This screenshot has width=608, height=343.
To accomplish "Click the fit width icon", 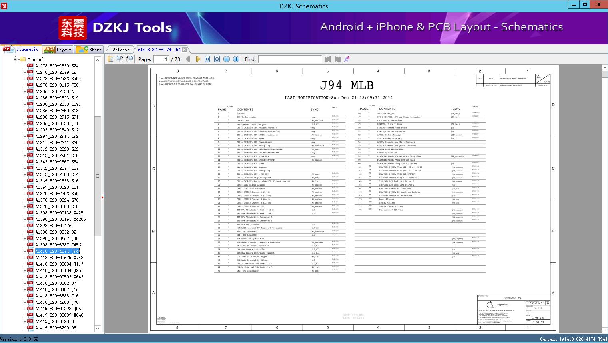I will point(207,59).
